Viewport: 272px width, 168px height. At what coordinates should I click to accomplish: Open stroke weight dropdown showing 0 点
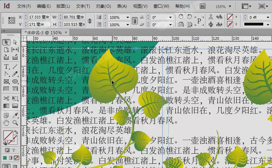[x=268, y=17]
